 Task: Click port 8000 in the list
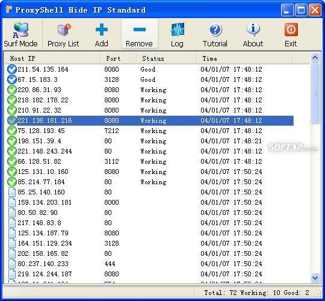111,202
